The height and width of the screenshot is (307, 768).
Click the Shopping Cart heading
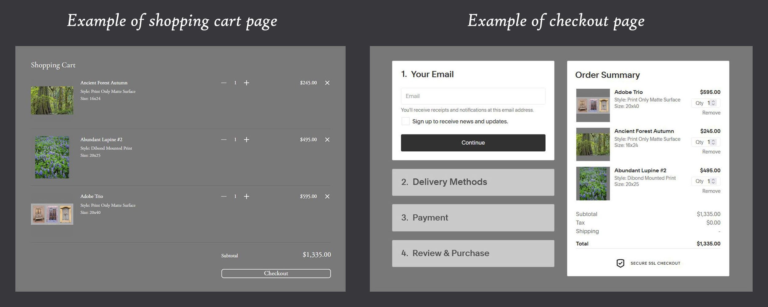(x=53, y=65)
